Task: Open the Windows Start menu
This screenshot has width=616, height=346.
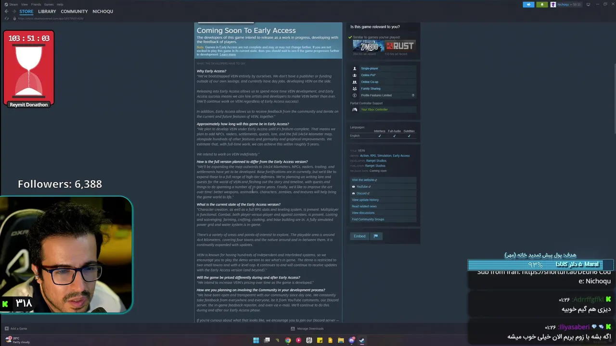Action: click(x=256, y=340)
